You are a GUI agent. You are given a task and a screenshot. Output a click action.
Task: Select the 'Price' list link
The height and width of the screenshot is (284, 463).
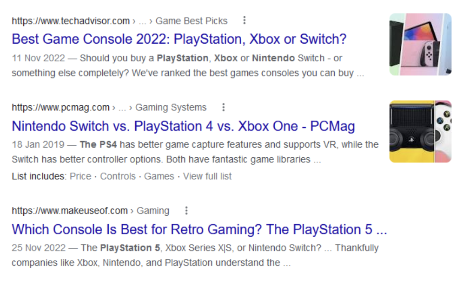tap(80, 176)
